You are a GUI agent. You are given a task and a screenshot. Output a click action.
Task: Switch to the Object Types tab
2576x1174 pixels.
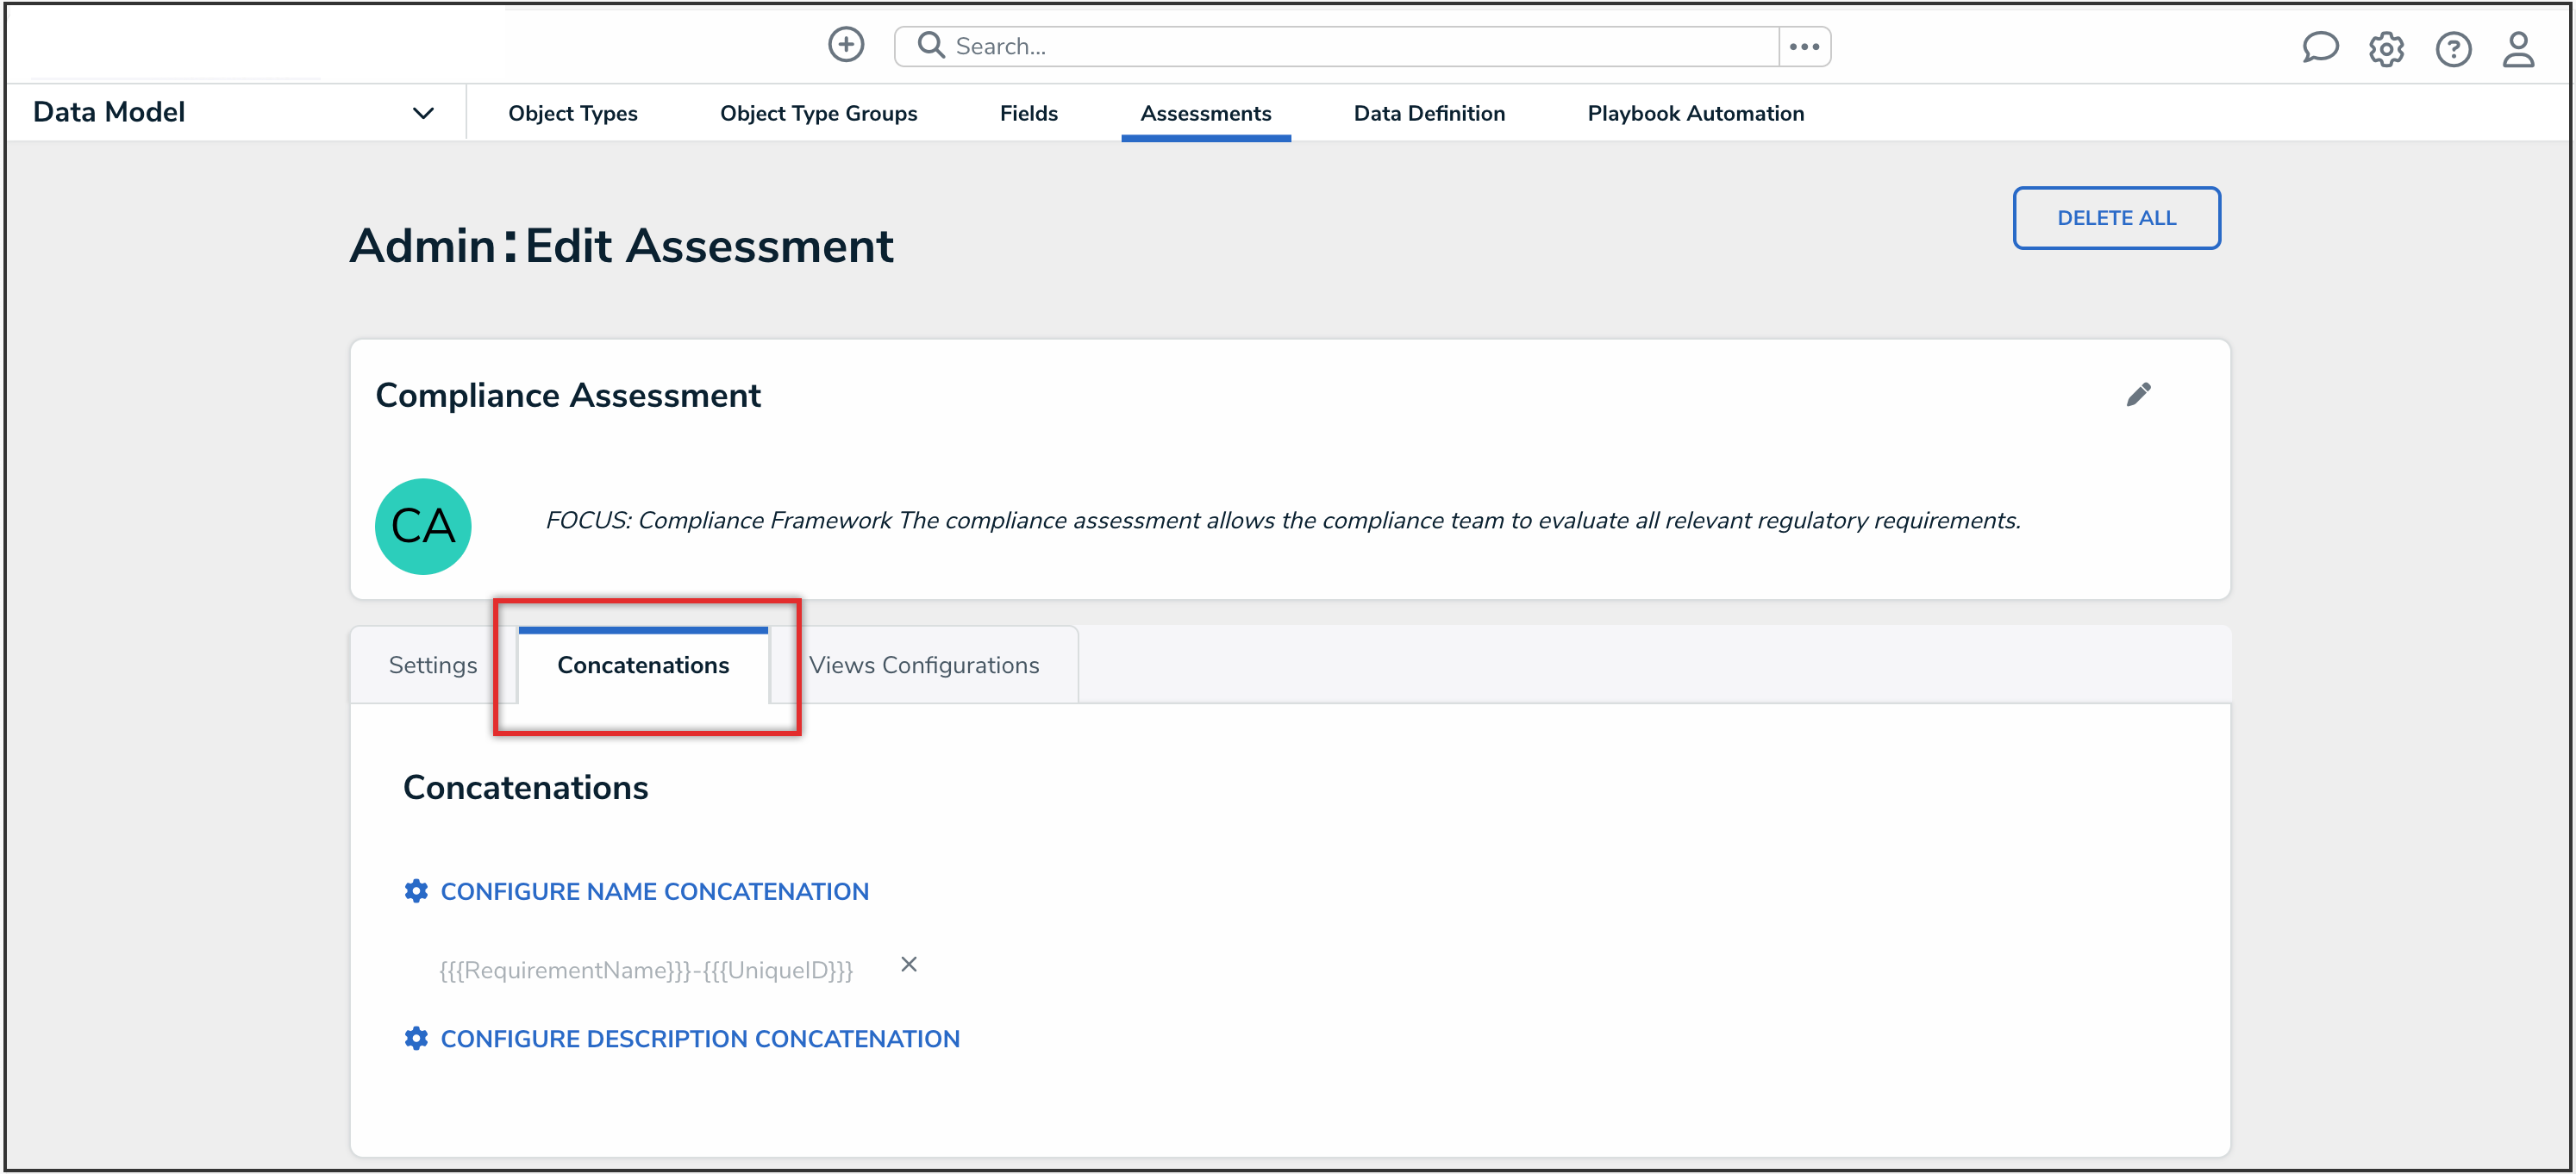(x=572, y=114)
